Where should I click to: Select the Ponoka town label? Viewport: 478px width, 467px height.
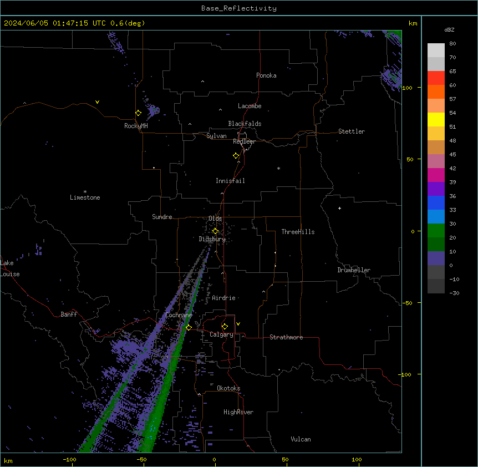click(266, 75)
